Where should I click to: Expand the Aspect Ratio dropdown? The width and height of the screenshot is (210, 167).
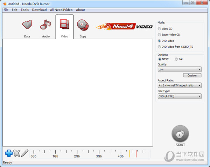[180, 85]
